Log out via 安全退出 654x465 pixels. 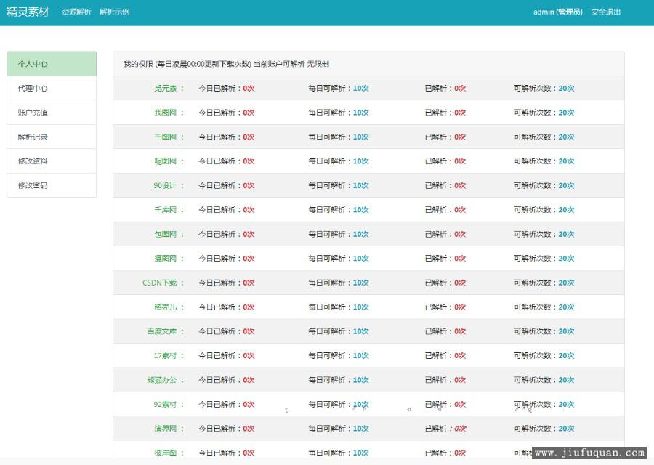(x=605, y=12)
